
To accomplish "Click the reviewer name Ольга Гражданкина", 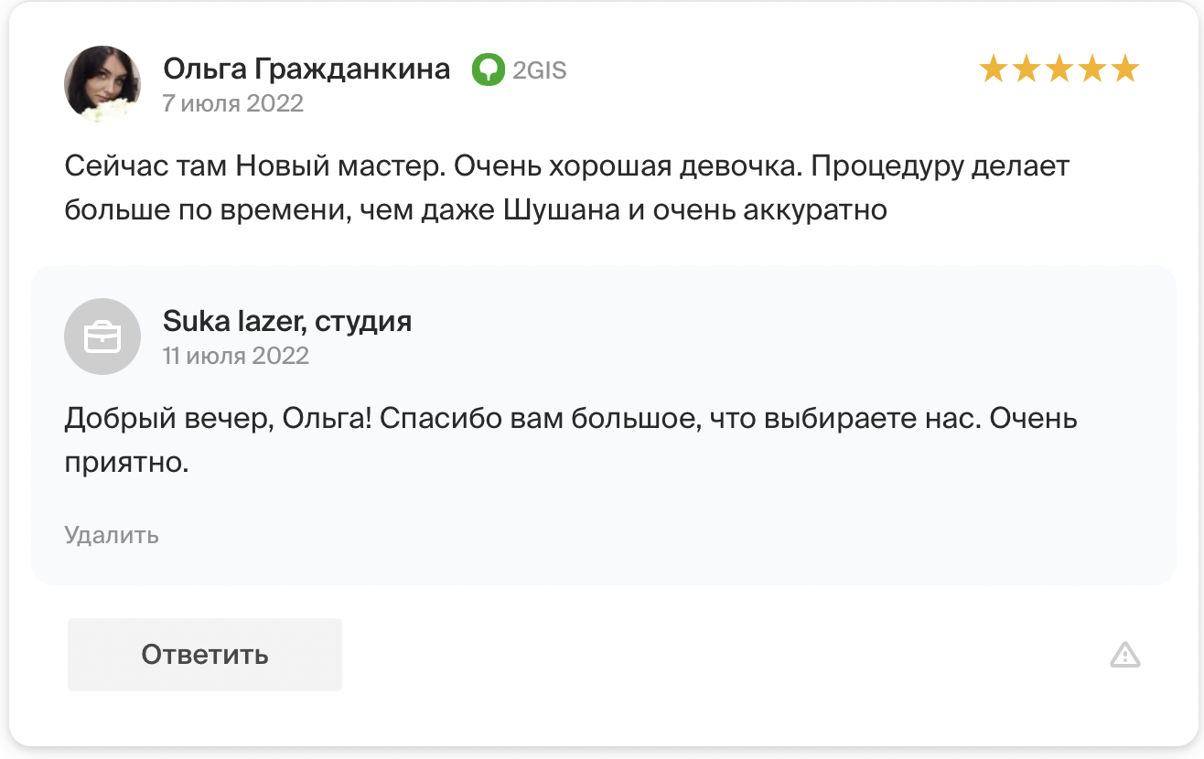I will coord(306,69).
